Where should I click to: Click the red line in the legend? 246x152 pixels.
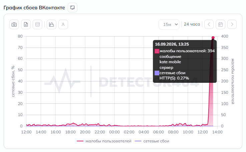[x=80, y=141]
